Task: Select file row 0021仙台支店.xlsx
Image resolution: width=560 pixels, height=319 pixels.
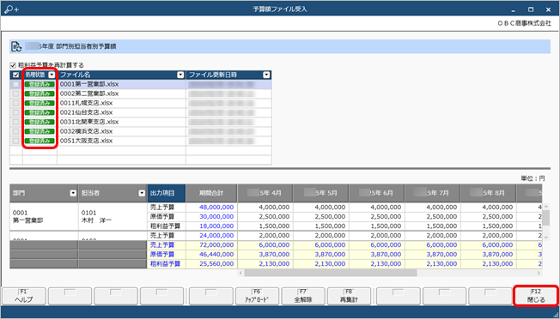Action: click(x=141, y=112)
